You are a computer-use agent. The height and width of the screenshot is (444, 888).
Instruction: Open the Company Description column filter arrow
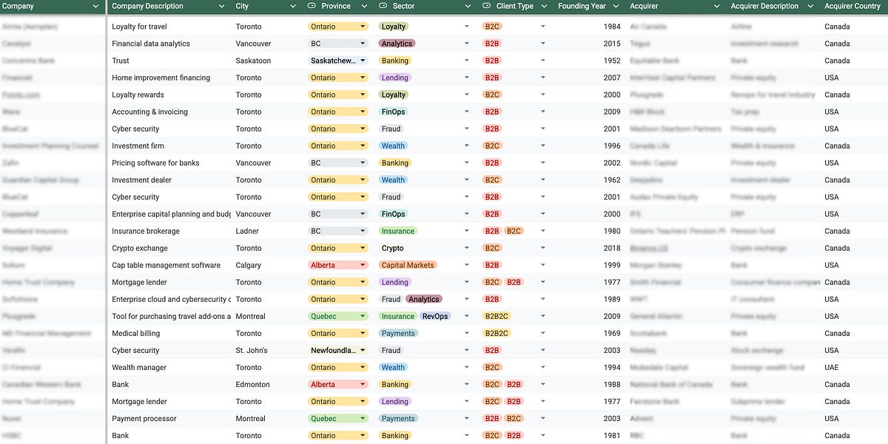[x=221, y=6]
